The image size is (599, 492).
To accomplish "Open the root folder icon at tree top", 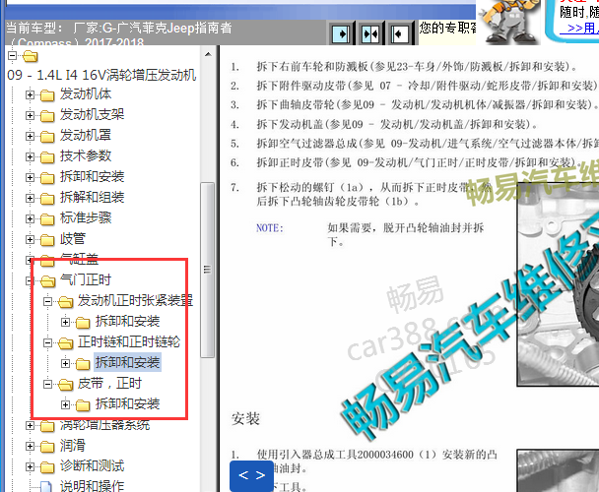I will [x=31, y=56].
